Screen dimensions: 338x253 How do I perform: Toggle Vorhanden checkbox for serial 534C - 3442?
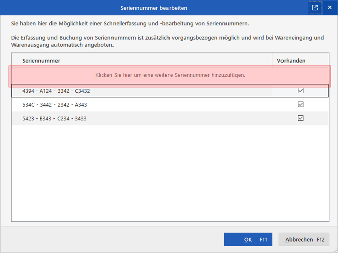[301, 104]
